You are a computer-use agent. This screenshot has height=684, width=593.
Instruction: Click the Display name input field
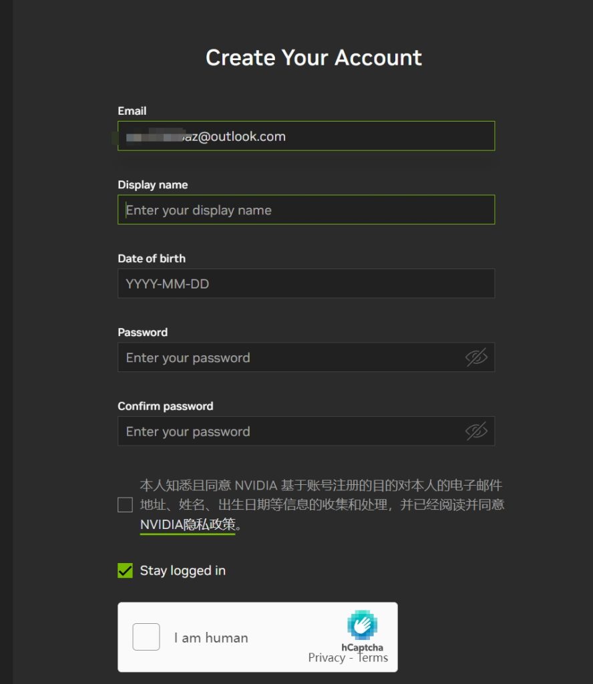coord(306,210)
